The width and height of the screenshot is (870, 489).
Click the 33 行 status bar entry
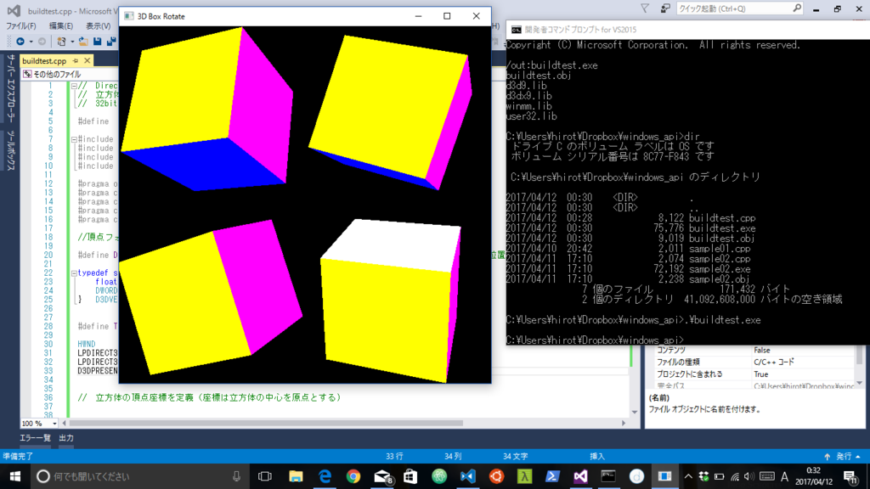pos(394,456)
